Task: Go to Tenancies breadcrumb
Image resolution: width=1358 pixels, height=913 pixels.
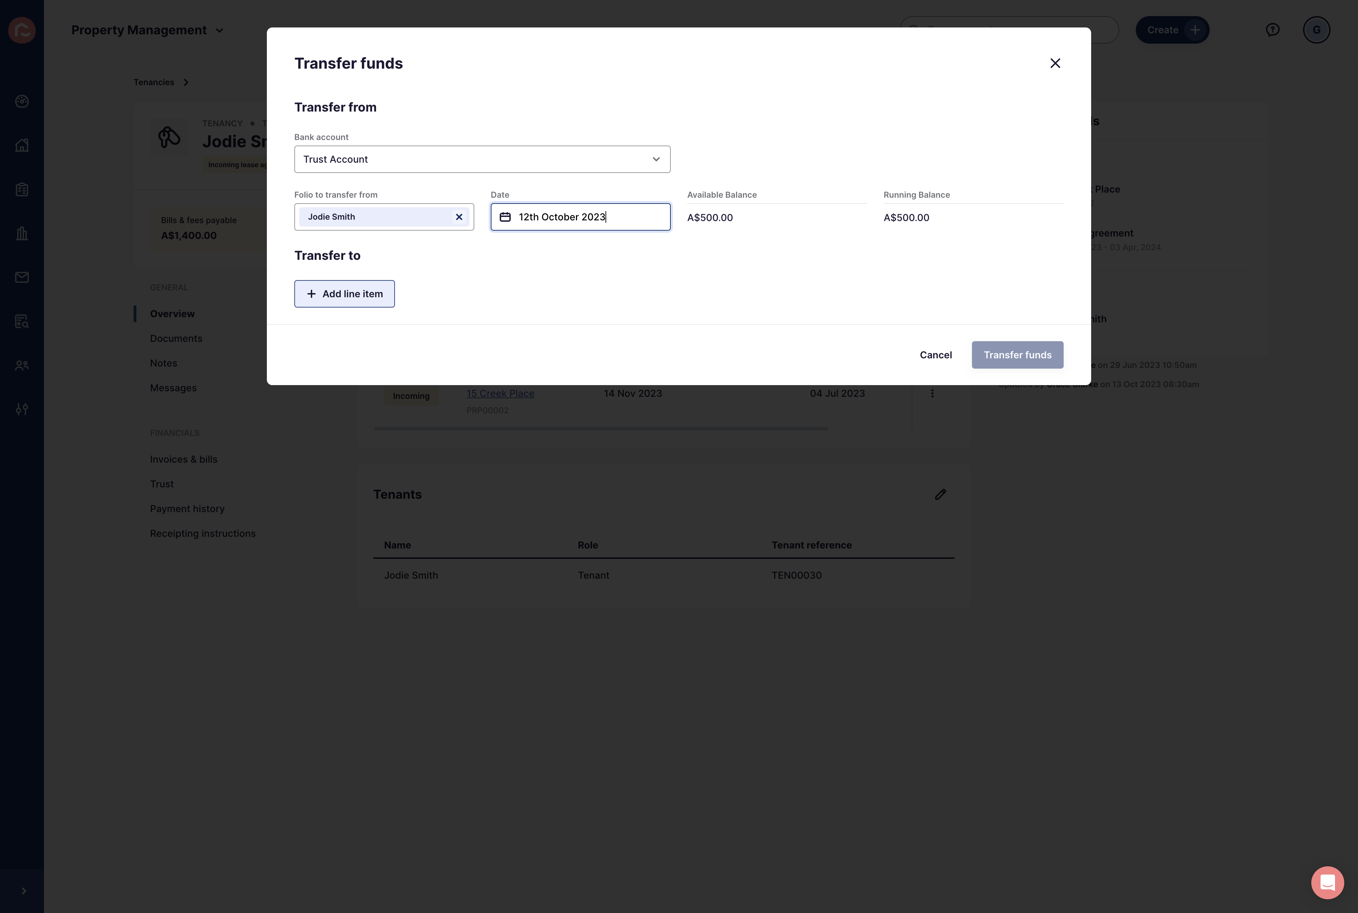Action: click(x=154, y=82)
